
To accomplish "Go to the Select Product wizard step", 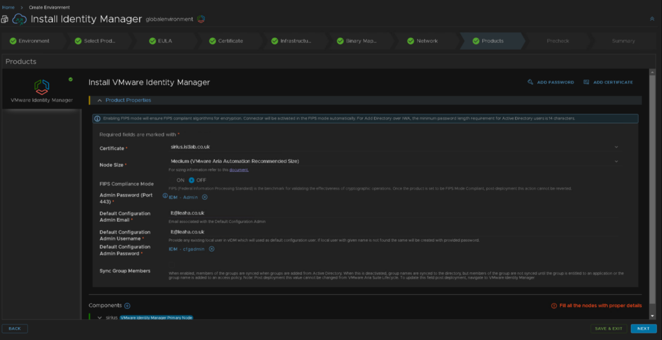I will (100, 41).
